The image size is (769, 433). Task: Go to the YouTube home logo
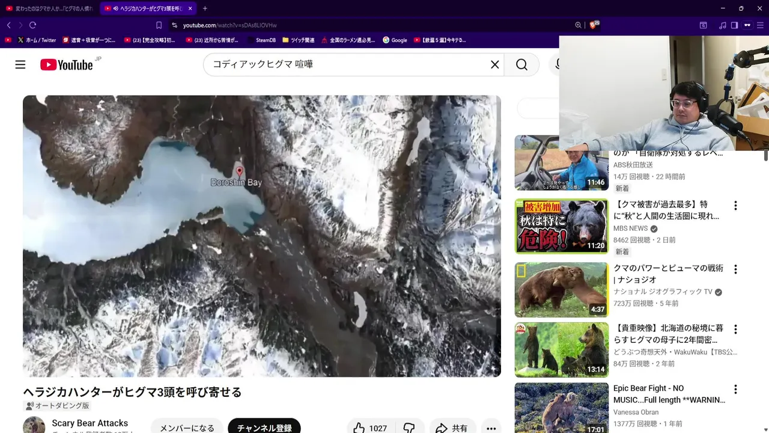pyautogui.click(x=67, y=64)
